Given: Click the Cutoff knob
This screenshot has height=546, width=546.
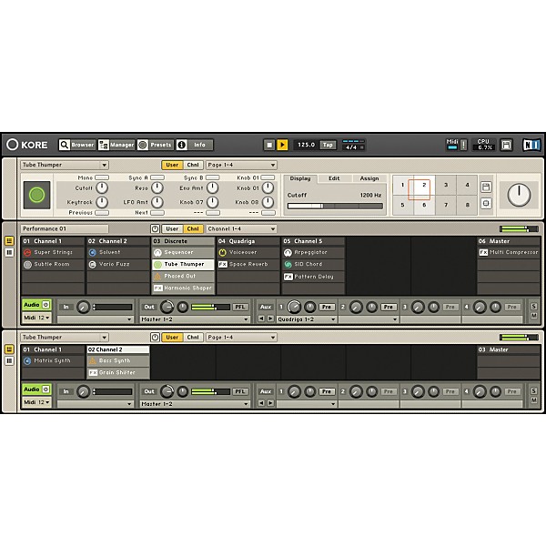Looking at the screenshot, I should pyautogui.click(x=102, y=188).
